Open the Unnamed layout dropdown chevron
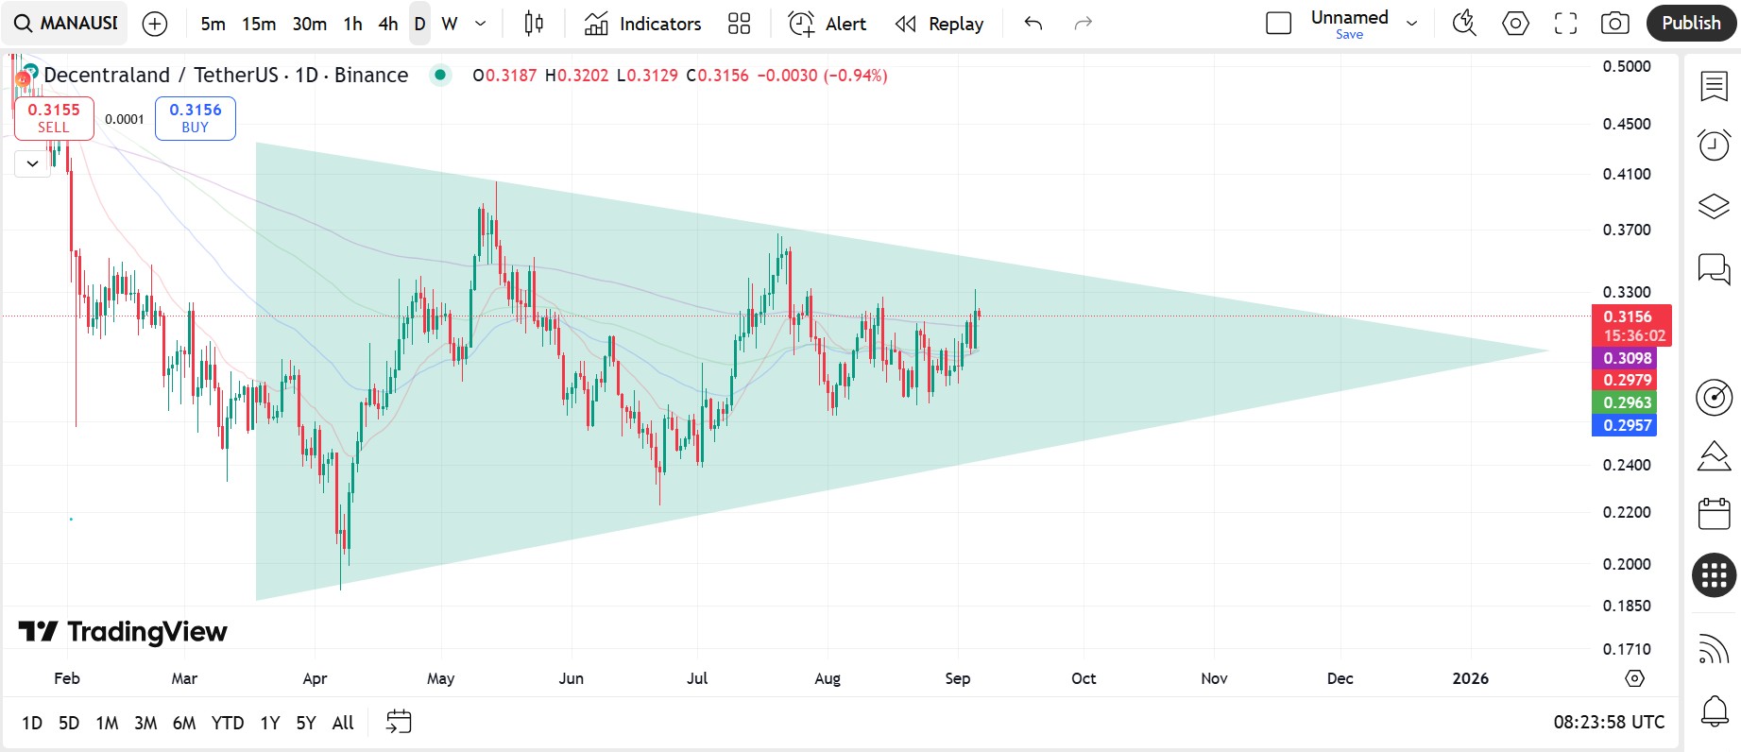Image resolution: width=1741 pixels, height=752 pixels. (1412, 24)
